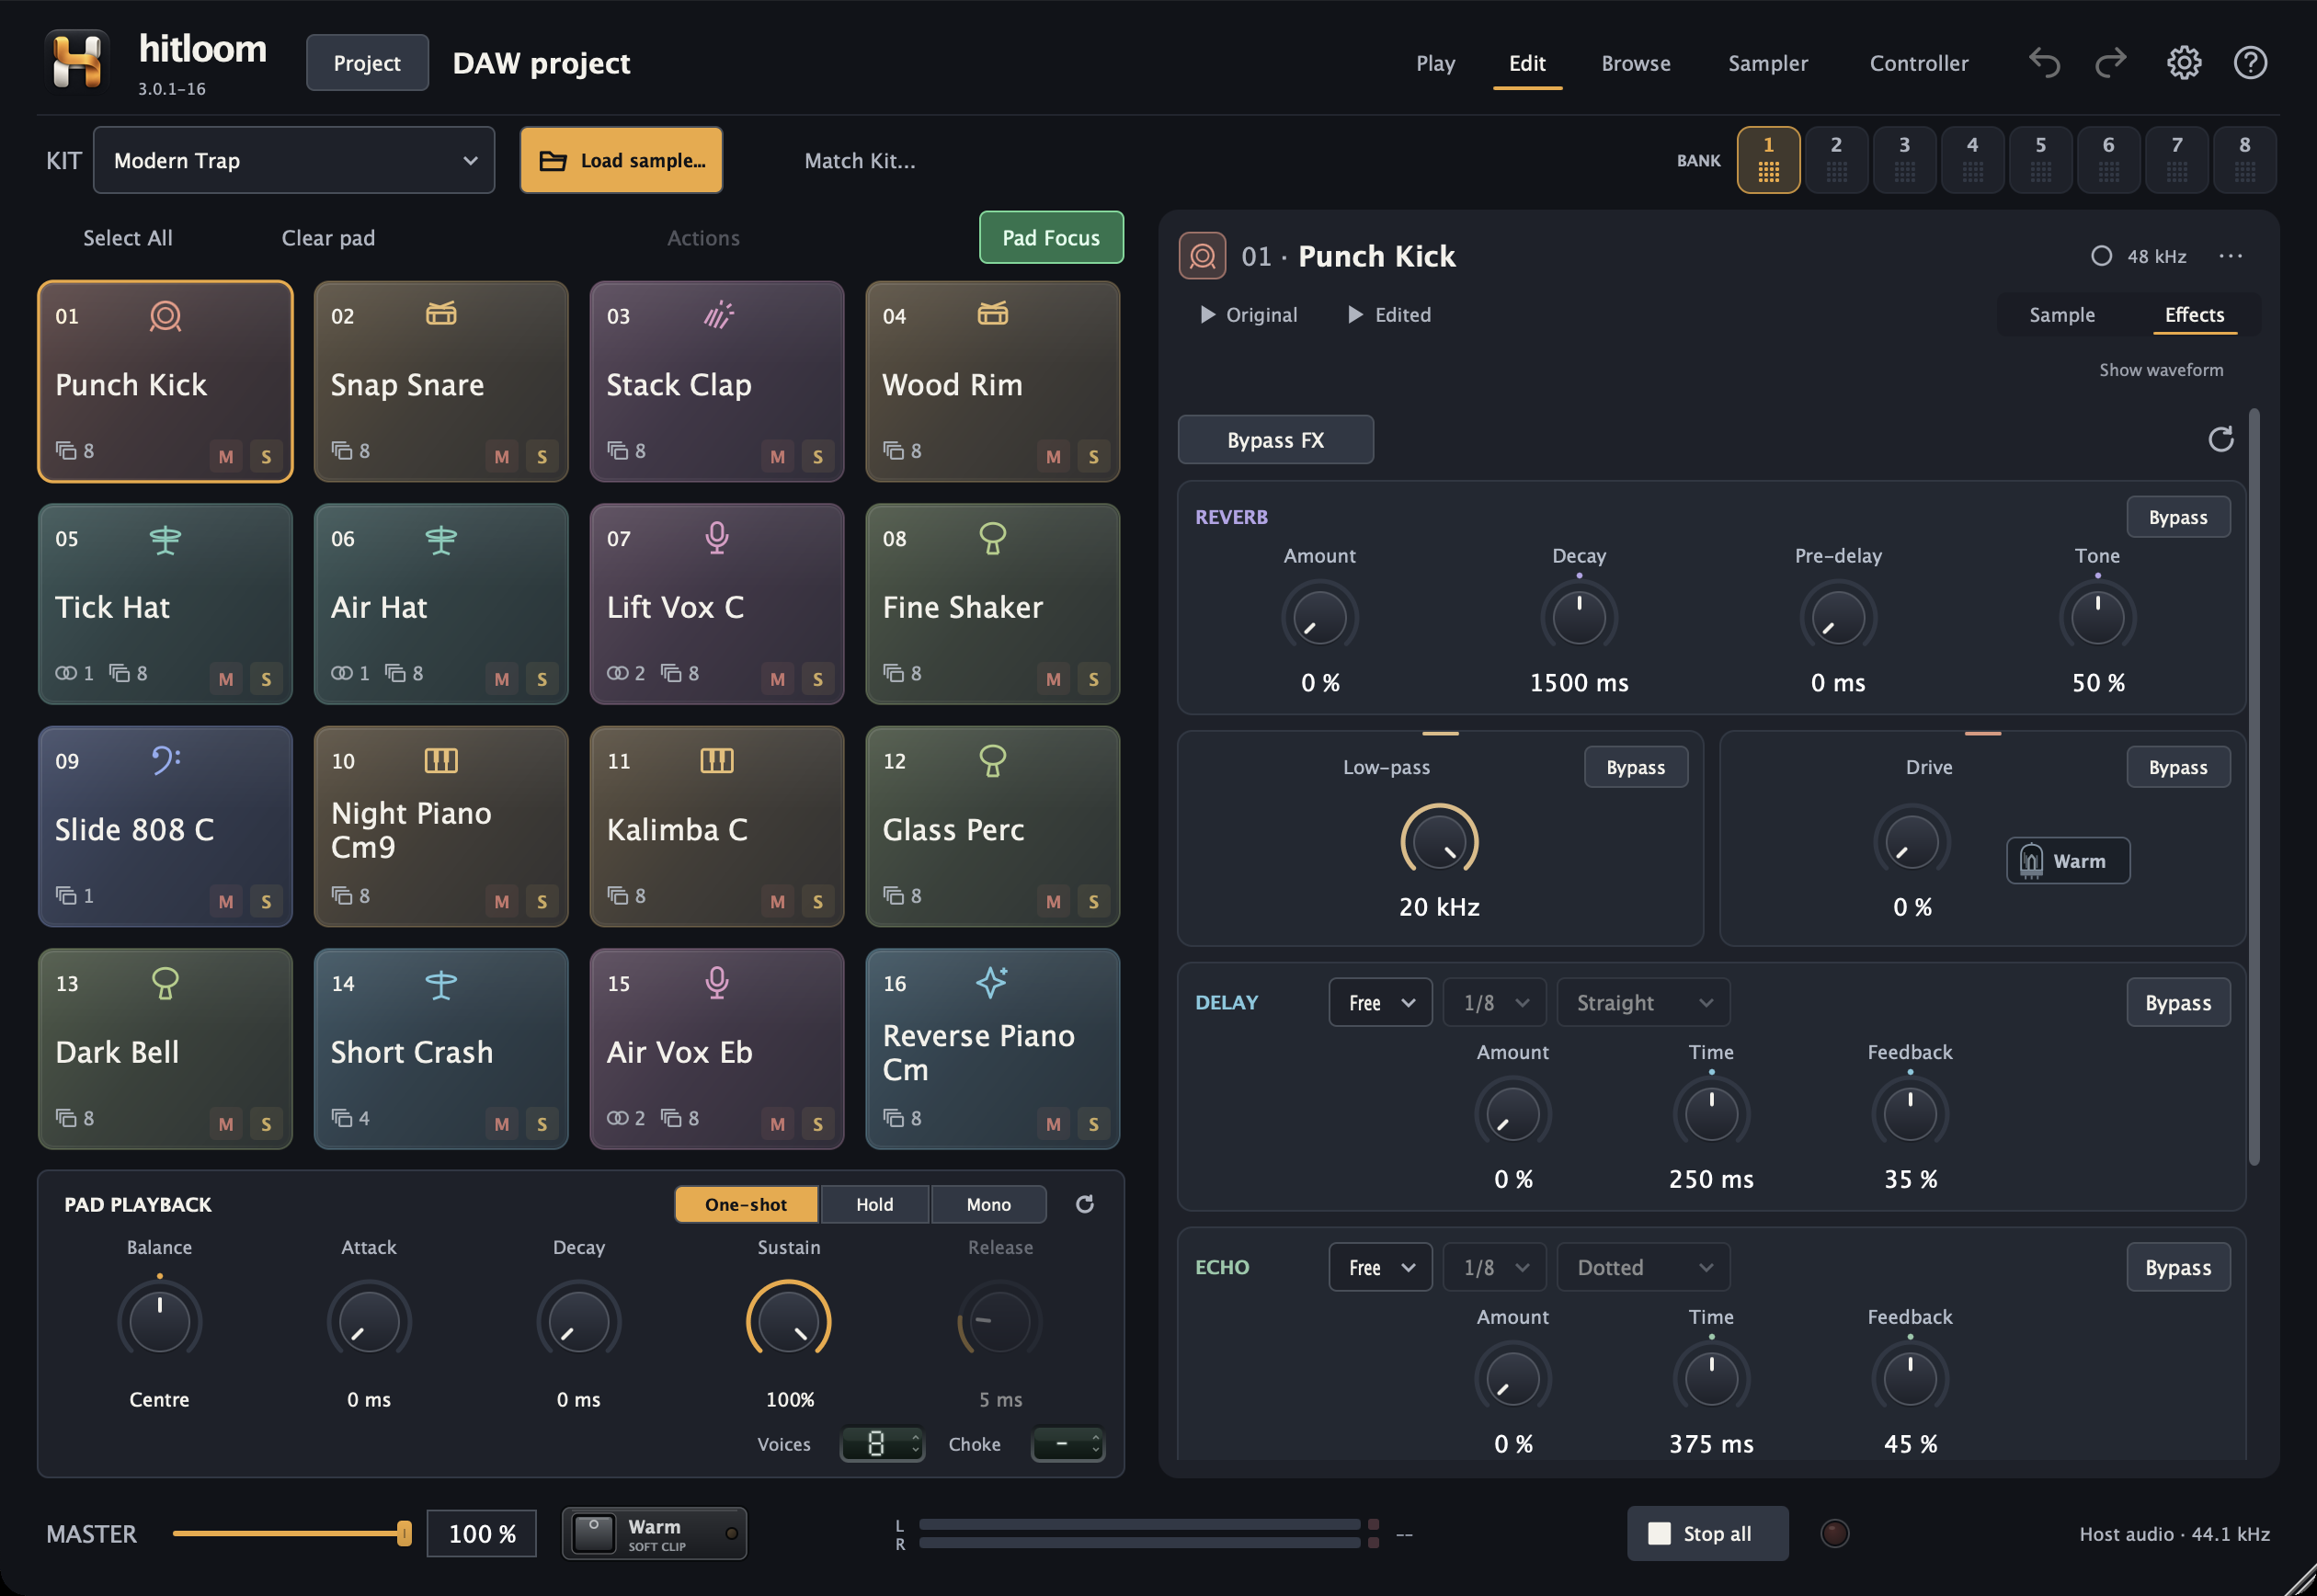Click the Master volume slider handle

pos(404,1533)
